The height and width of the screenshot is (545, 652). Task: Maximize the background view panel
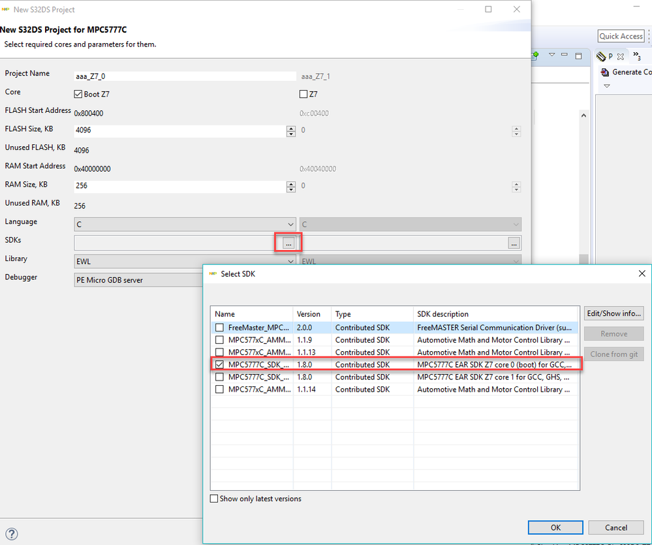tap(578, 55)
